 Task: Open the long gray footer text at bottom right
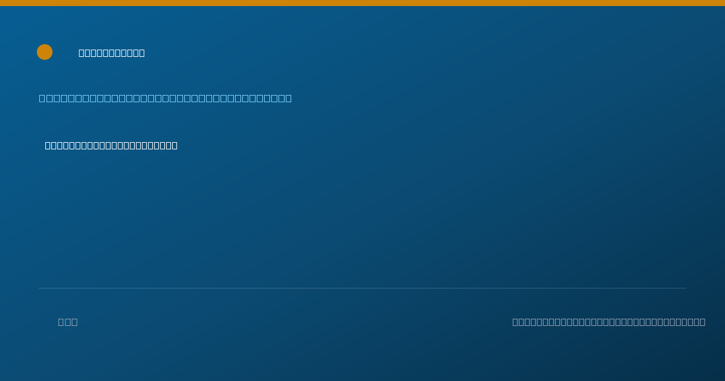pos(609,322)
